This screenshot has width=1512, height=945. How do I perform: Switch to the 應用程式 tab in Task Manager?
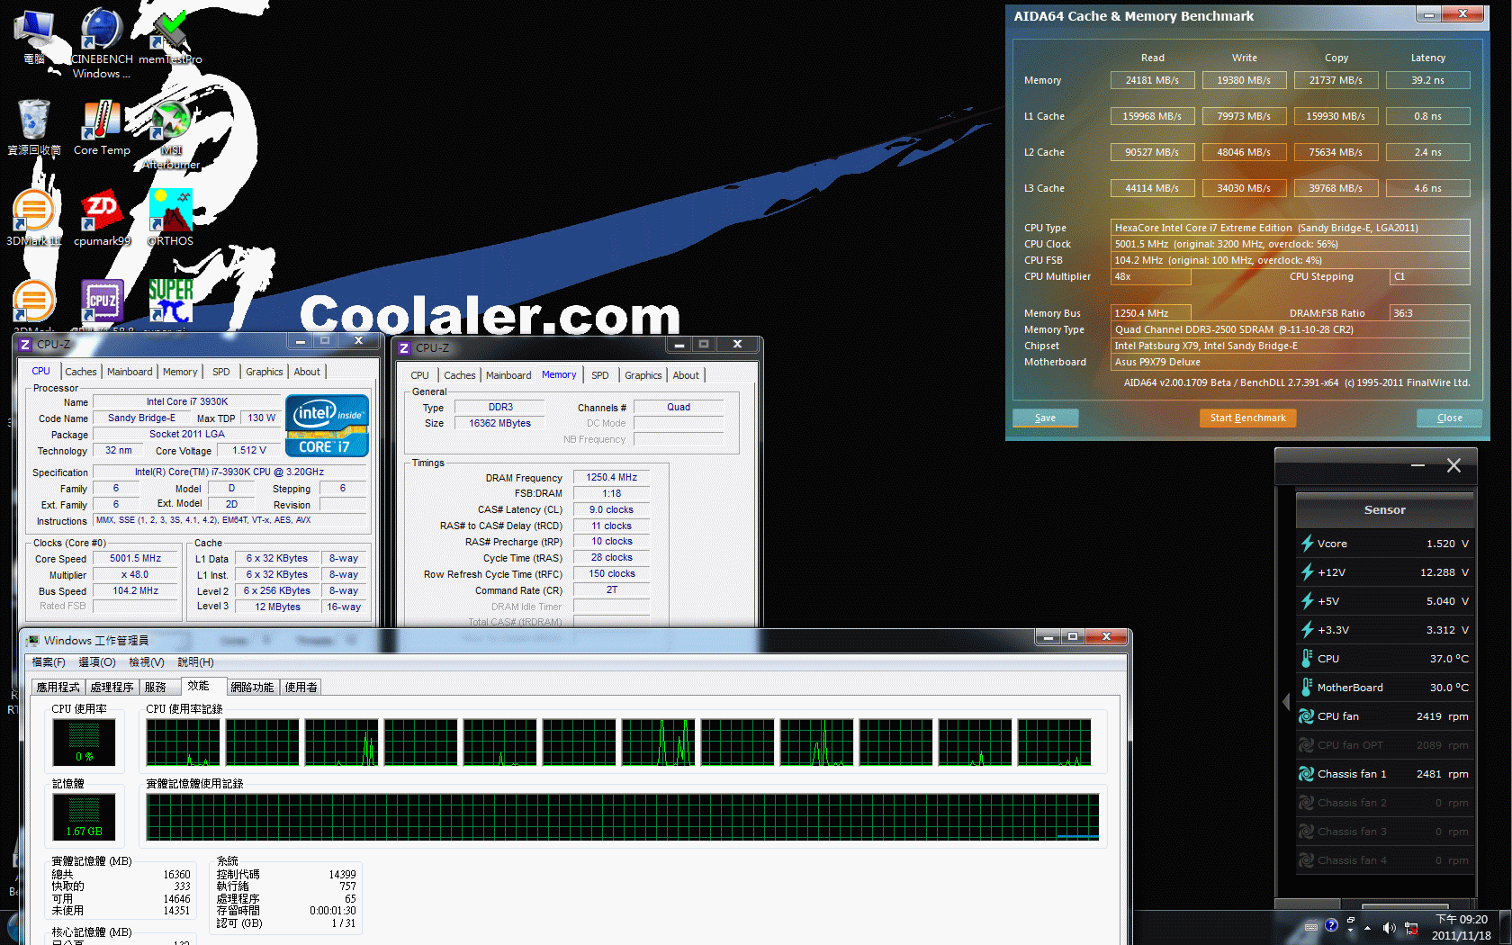coord(58,687)
